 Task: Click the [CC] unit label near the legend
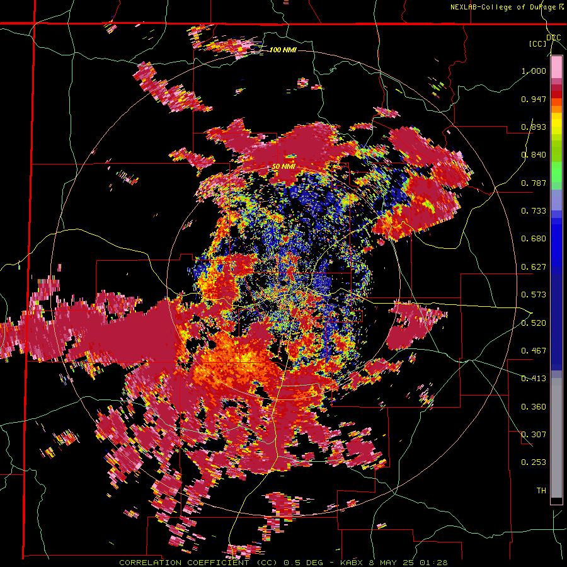pyautogui.click(x=538, y=43)
